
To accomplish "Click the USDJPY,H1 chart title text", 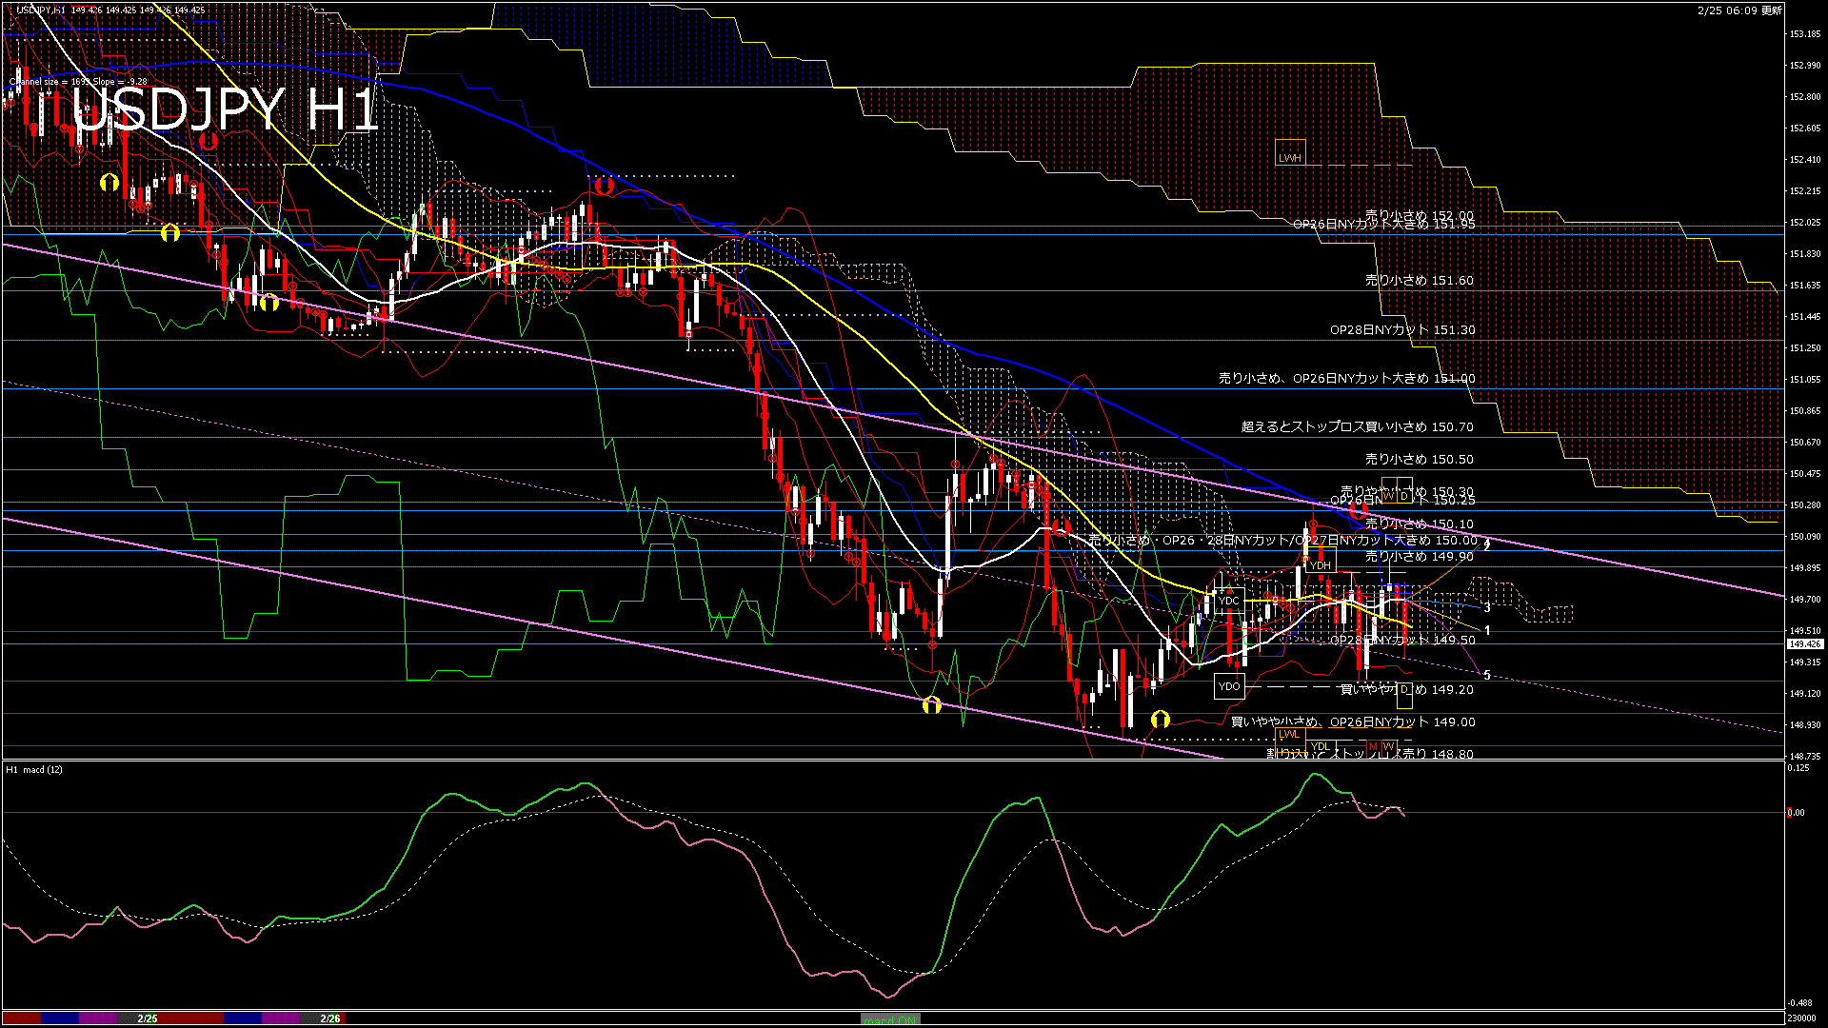I will [x=42, y=10].
